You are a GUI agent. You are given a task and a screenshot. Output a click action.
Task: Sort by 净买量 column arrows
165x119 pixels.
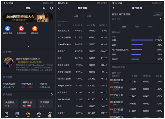106,25
